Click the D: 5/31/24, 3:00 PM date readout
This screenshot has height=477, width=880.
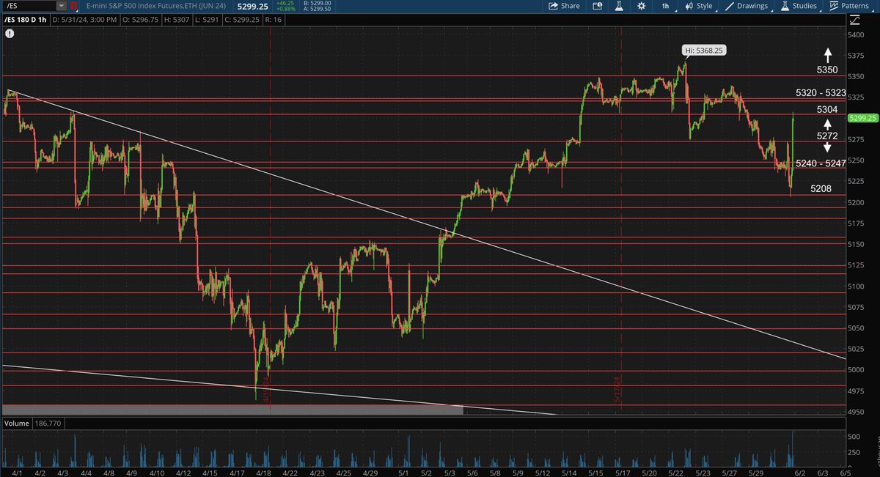[85, 18]
